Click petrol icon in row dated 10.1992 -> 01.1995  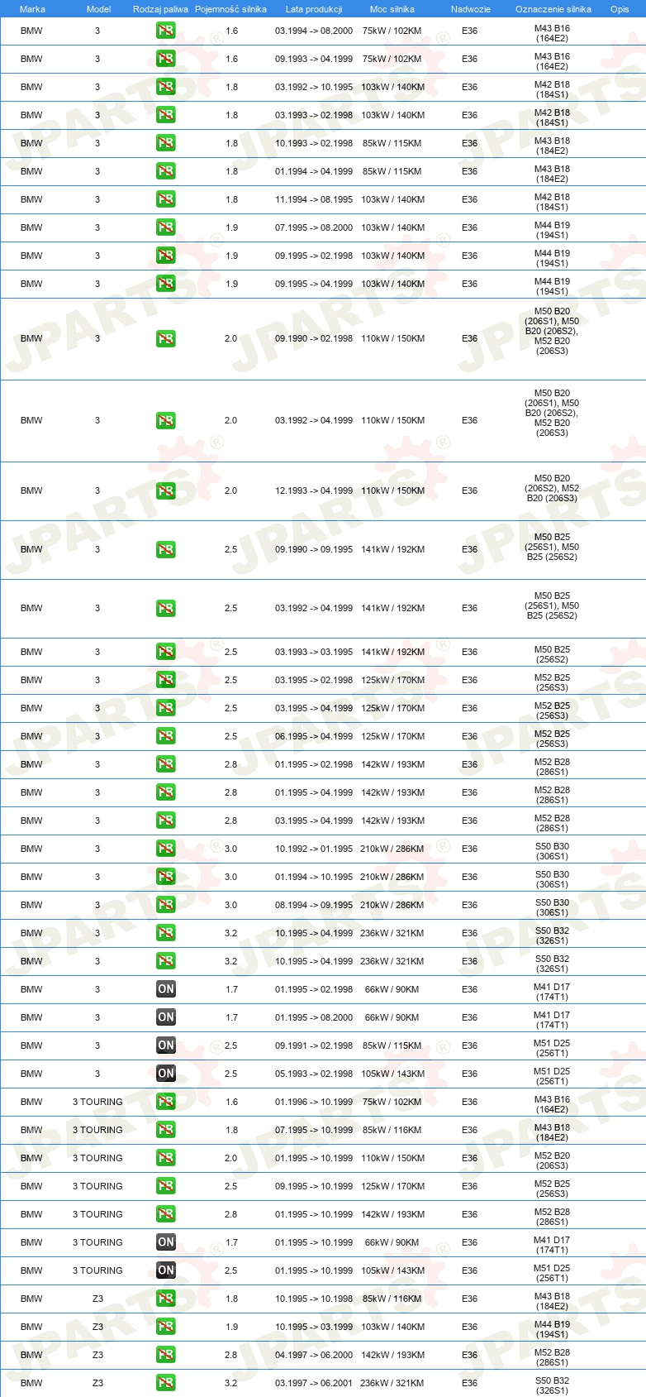click(x=166, y=849)
